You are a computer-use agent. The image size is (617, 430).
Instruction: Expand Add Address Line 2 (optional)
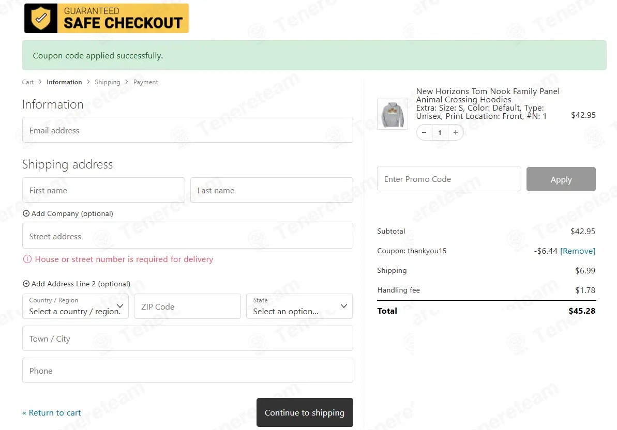click(77, 284)
